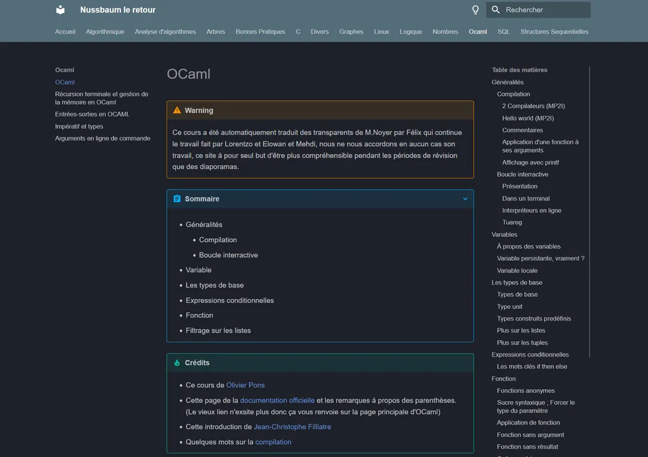This screenshot has width=648, height=457.
Task: Click the Crédits flame icon
Action: pyautogui.click(x=177, y=363)
